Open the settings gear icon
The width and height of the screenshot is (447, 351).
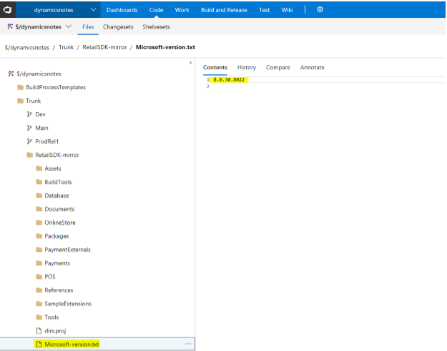coord(320,10)
